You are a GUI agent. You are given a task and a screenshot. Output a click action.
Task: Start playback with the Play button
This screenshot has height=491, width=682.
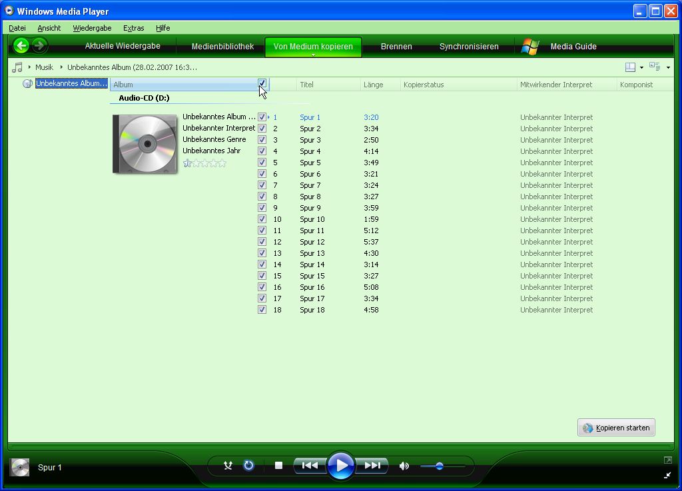click(x=341, y=465)
